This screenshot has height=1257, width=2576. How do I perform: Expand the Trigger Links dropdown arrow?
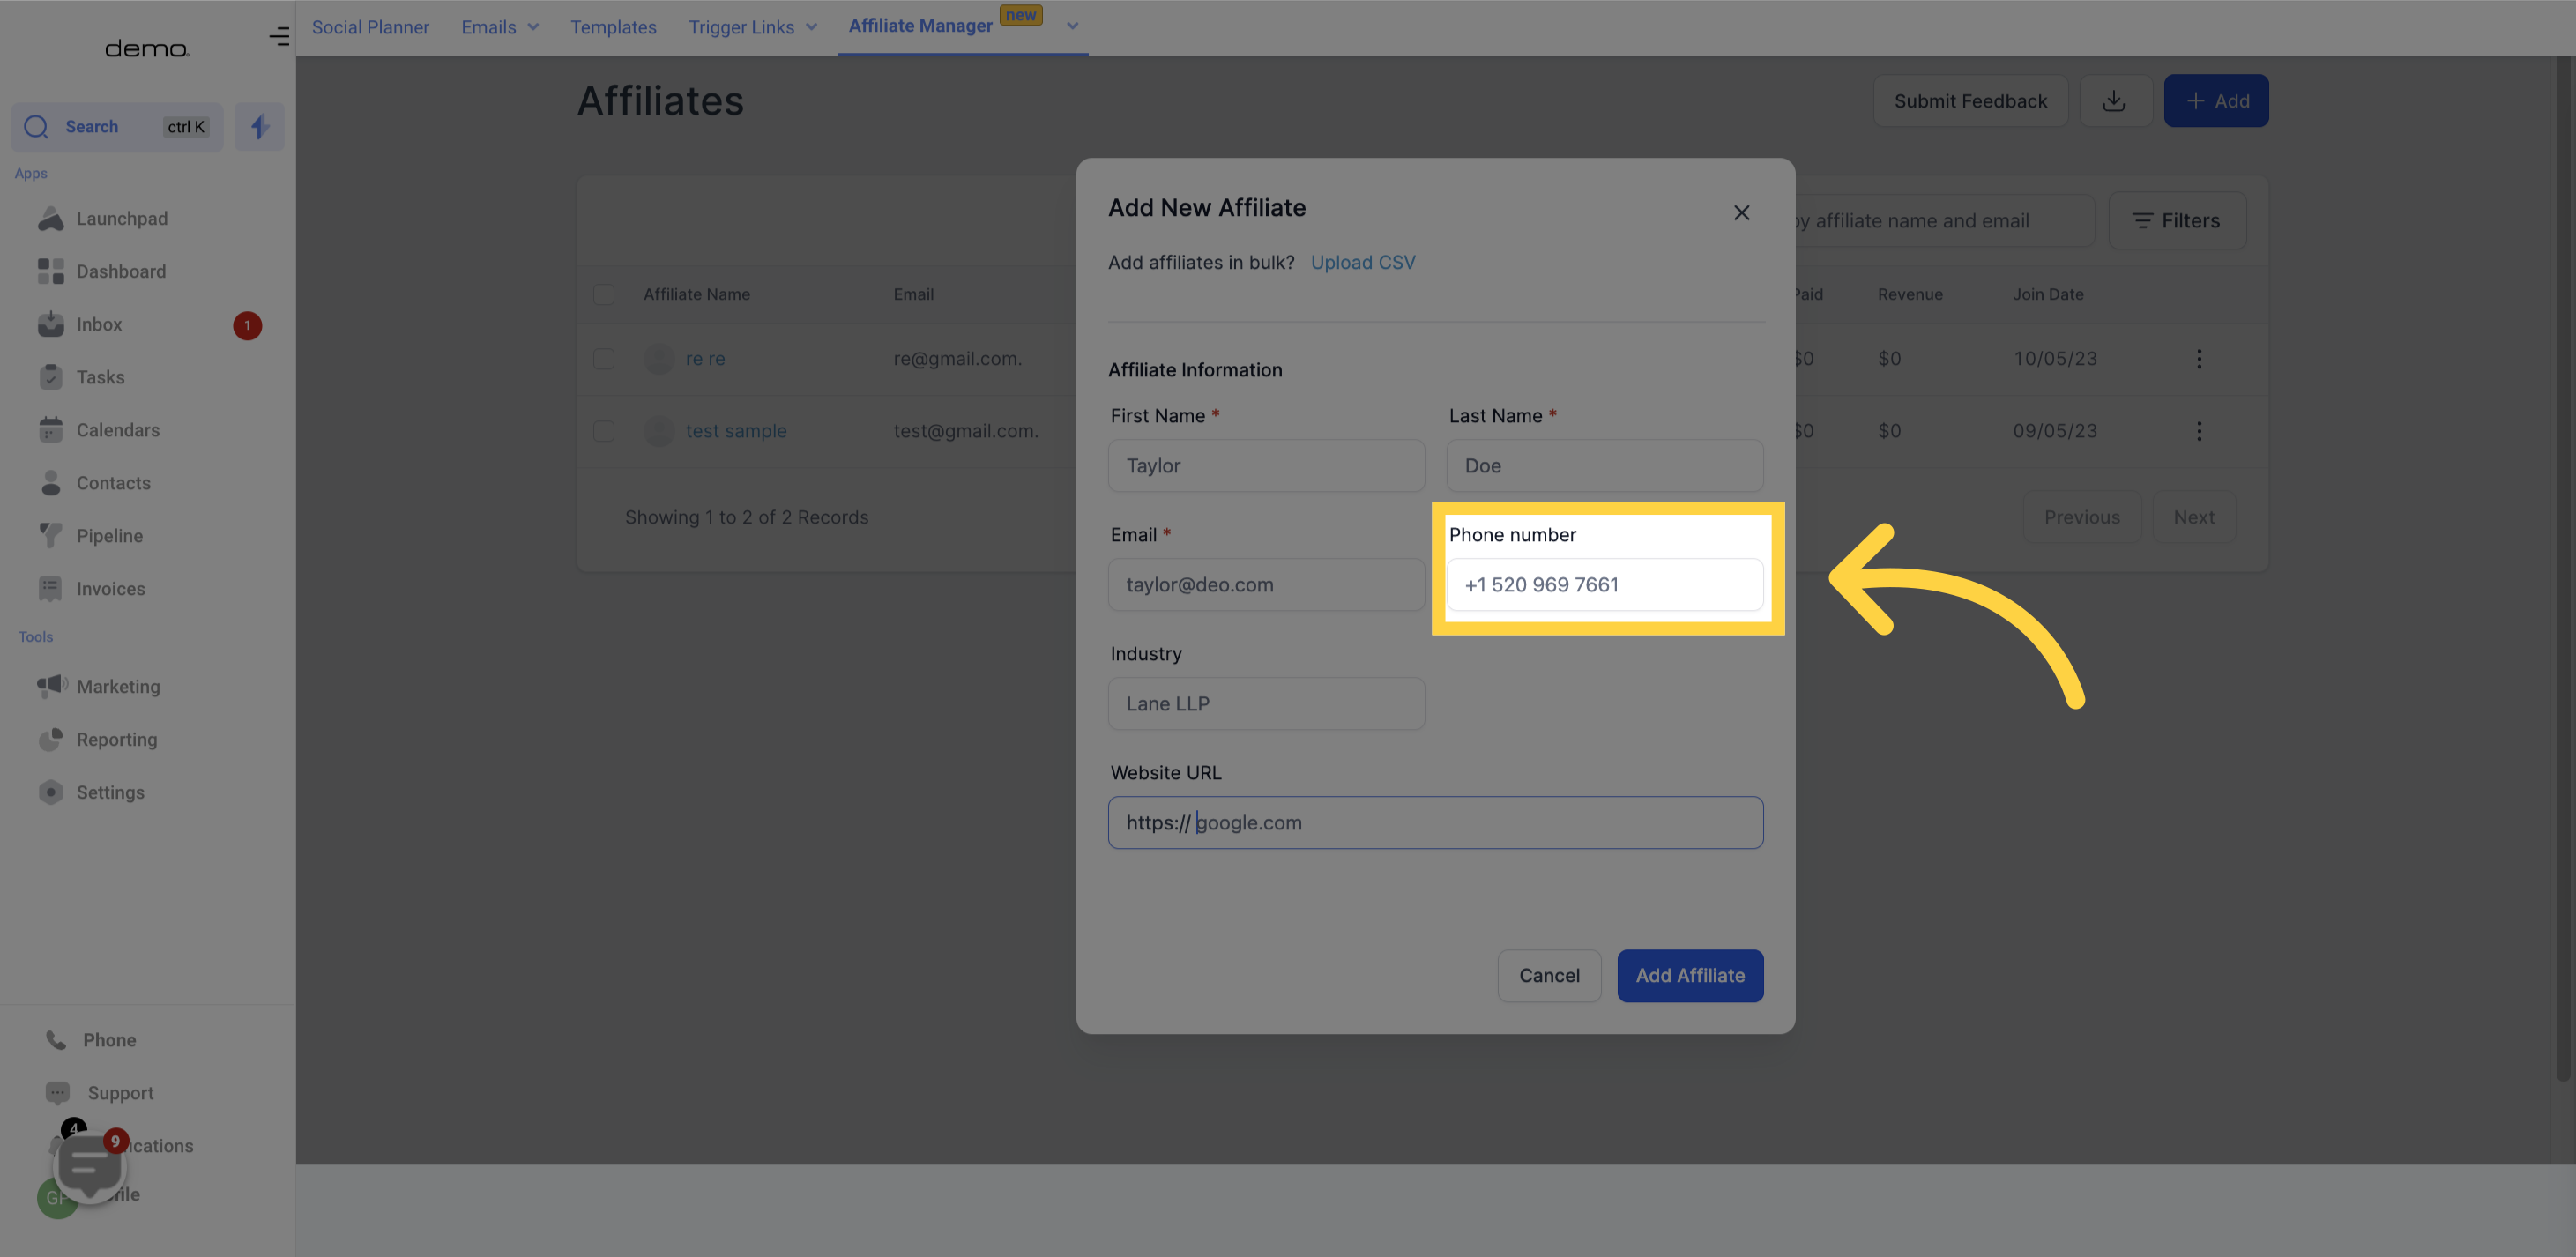pyautogui.click(x=811, y=28)
